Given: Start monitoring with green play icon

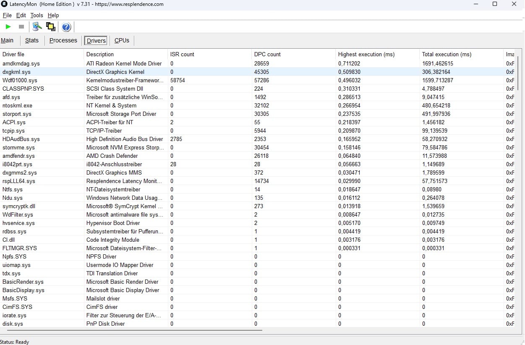Looking at the screenshot, I should 8,27.
